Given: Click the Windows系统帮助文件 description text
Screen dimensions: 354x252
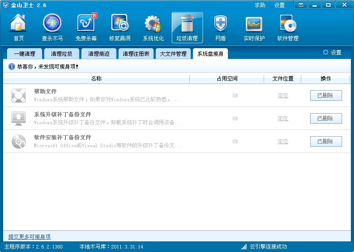Looking at the screenshot, I should [x=106, y=99].
